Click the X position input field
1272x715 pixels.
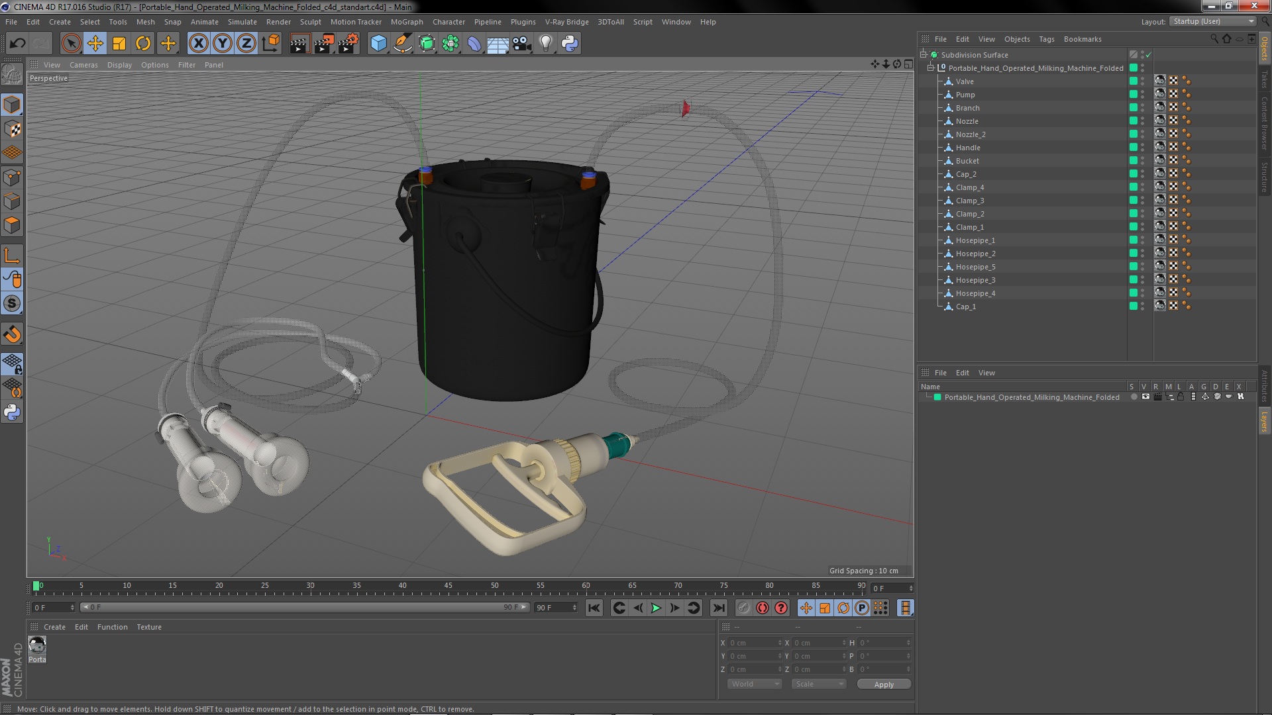point(755,643)
